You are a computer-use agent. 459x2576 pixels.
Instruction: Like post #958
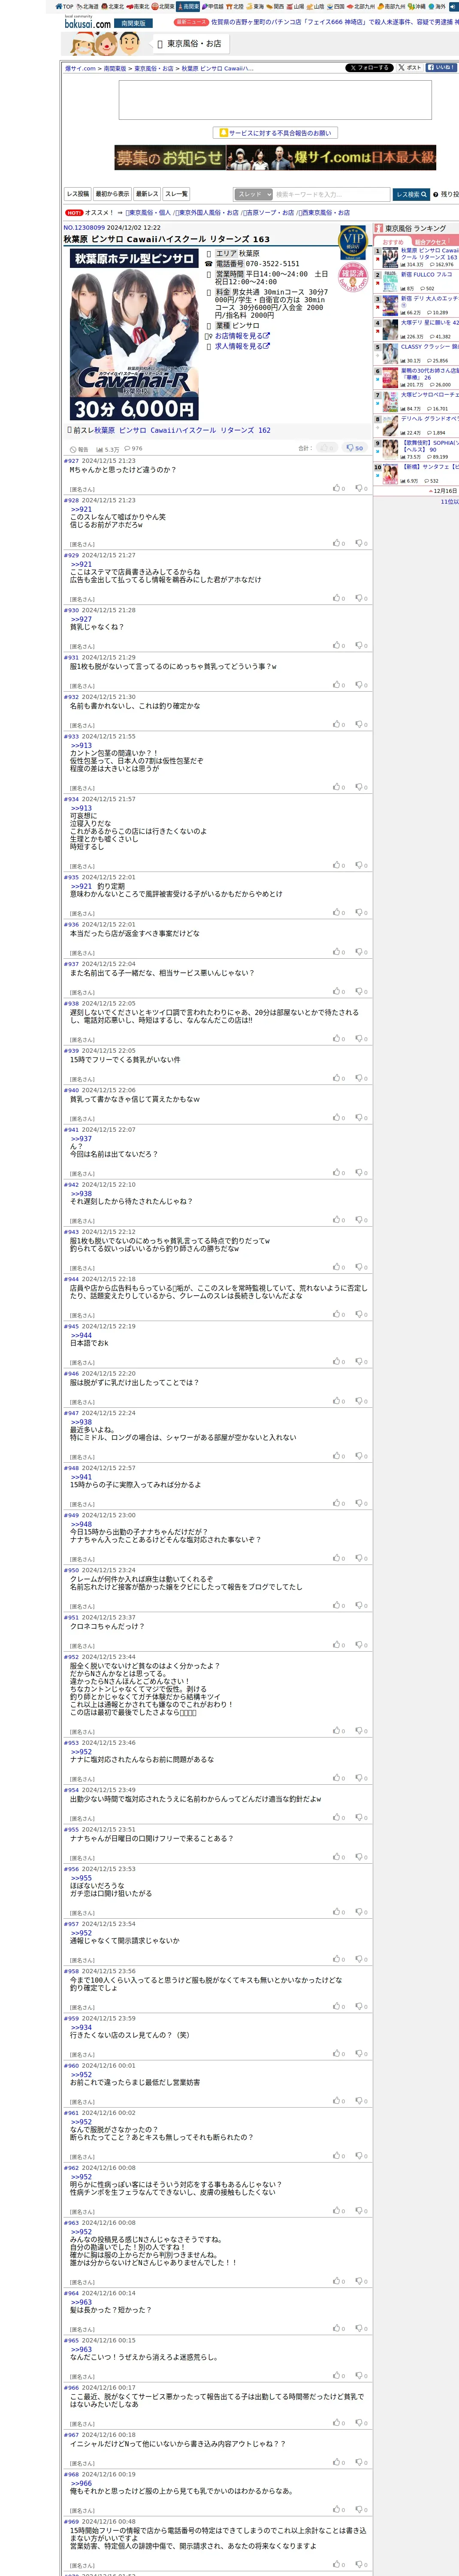tap(338, 2006)
